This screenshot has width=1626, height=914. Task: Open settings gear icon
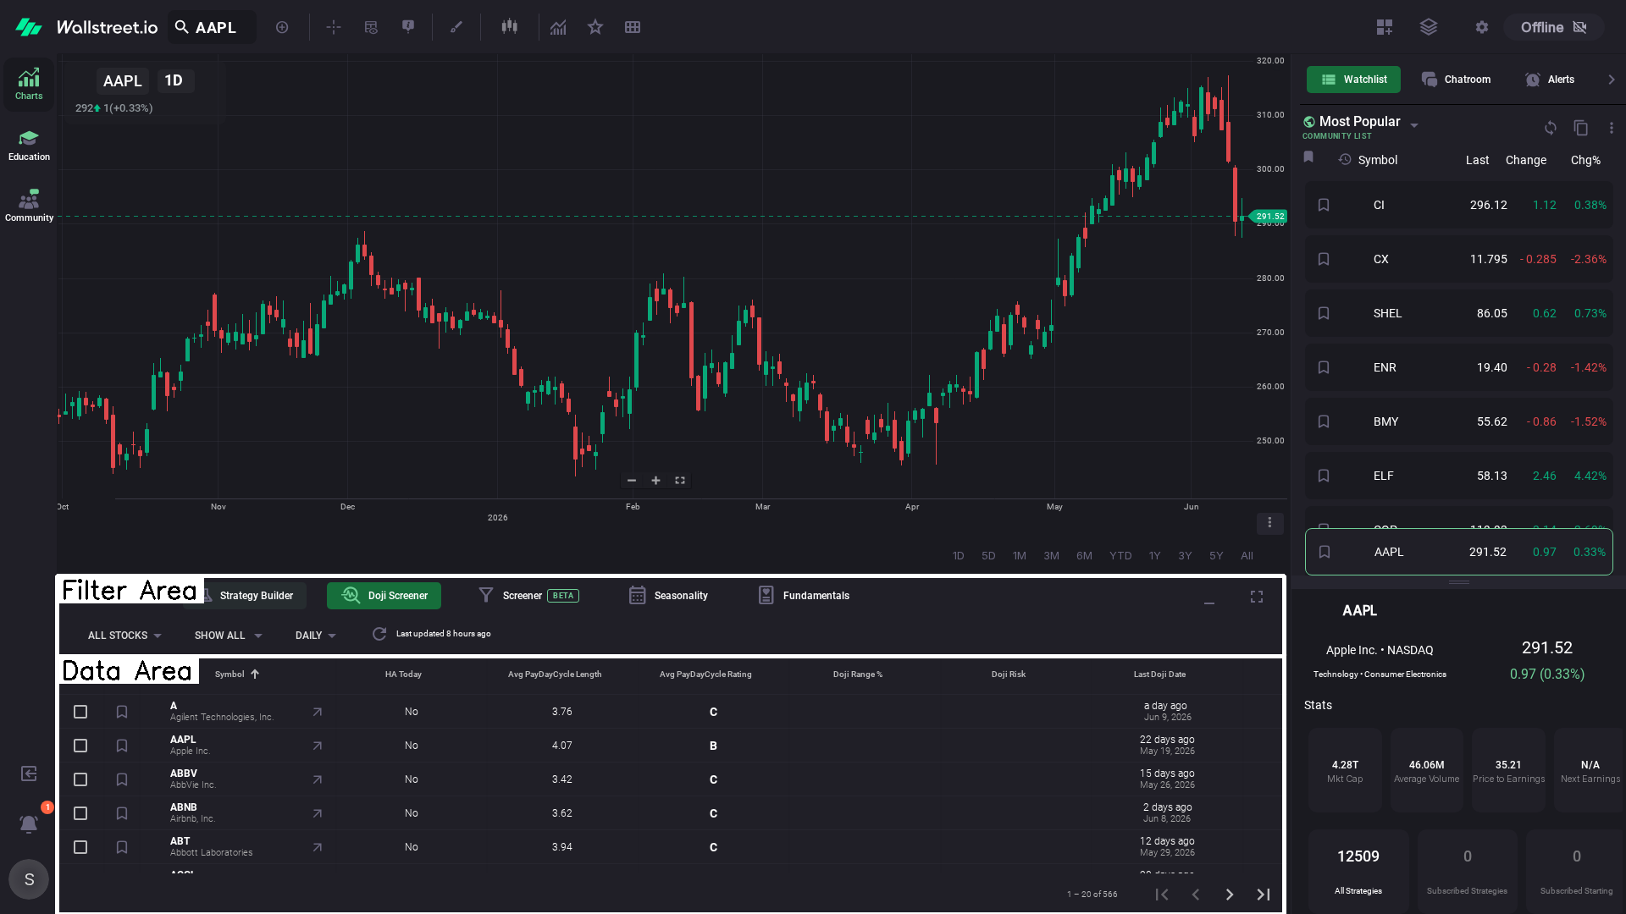click(1481, 27)
